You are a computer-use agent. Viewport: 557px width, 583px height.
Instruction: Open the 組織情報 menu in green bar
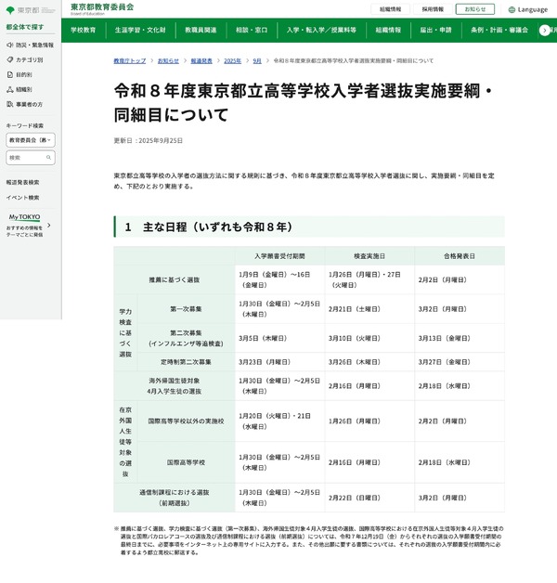[388, 30]
